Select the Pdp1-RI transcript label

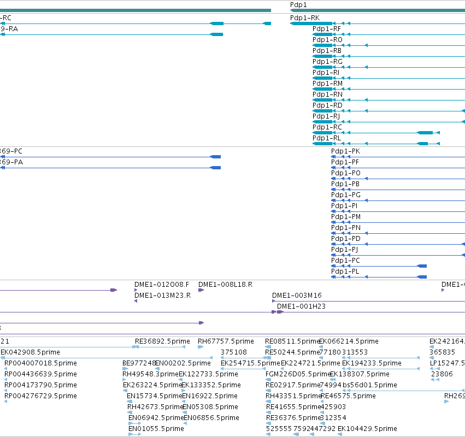pos(326,73)
